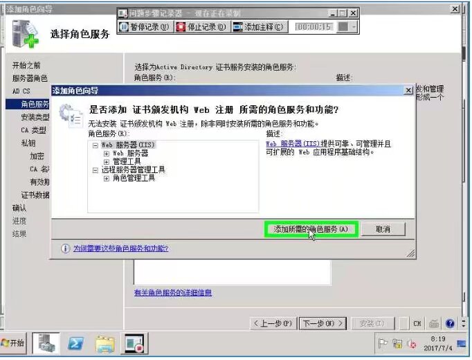Viewport: 472px width, 360px height.
Task: Expand the 管理工具 tree node
Action: tap(107, 161)
